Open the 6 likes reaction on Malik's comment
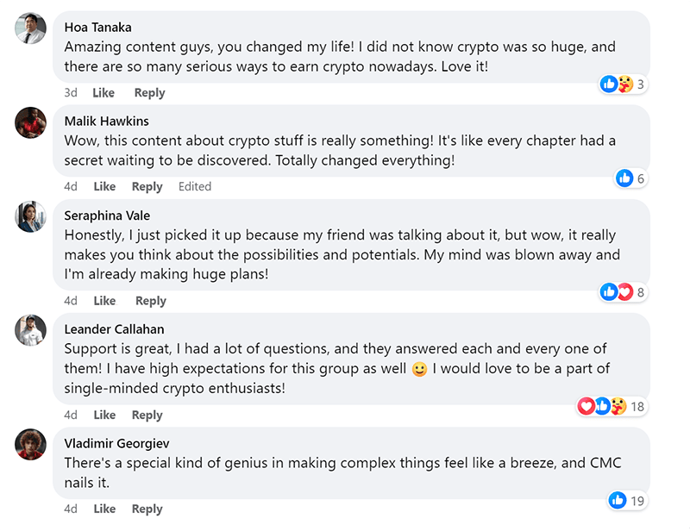The image size is (690, 531). click(631, 178)
